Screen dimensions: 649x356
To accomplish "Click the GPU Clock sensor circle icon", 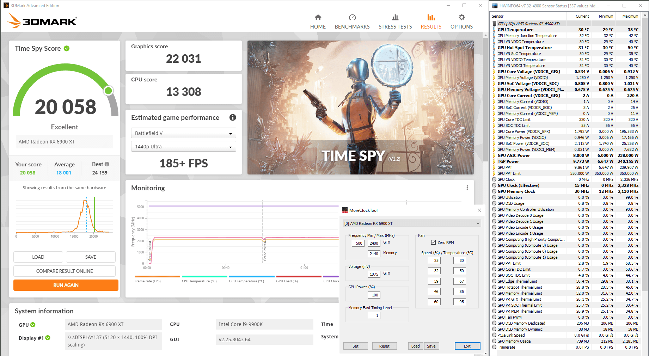I will point(494,179).
